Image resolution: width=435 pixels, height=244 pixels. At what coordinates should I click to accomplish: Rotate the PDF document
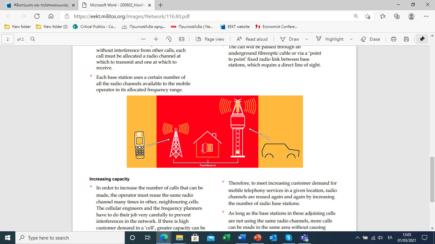169,39
